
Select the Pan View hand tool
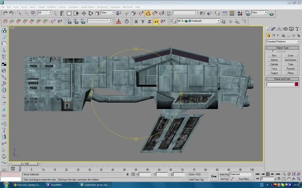point(289,179)
